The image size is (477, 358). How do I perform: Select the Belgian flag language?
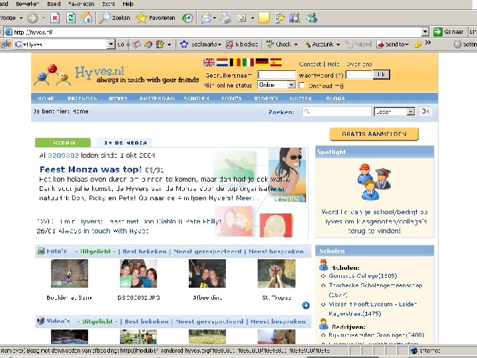pyautogui.click(x=235, y=62)
